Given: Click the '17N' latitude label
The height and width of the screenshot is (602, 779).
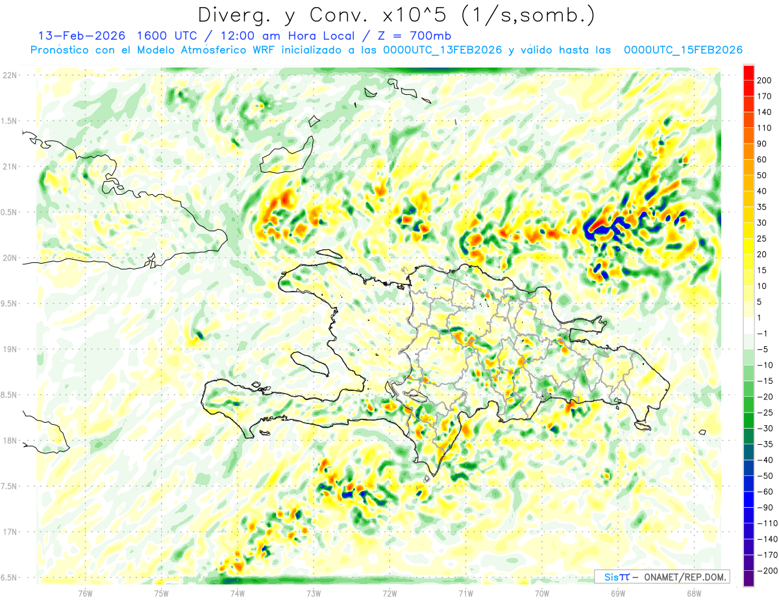Looking at the screenshot, I should click(10, 532).
